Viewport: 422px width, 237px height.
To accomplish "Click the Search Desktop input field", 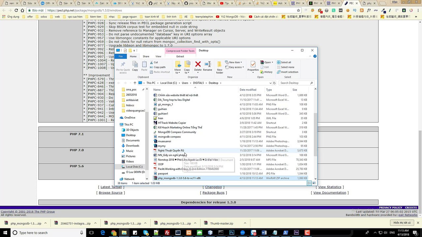I will pos(296,83).
